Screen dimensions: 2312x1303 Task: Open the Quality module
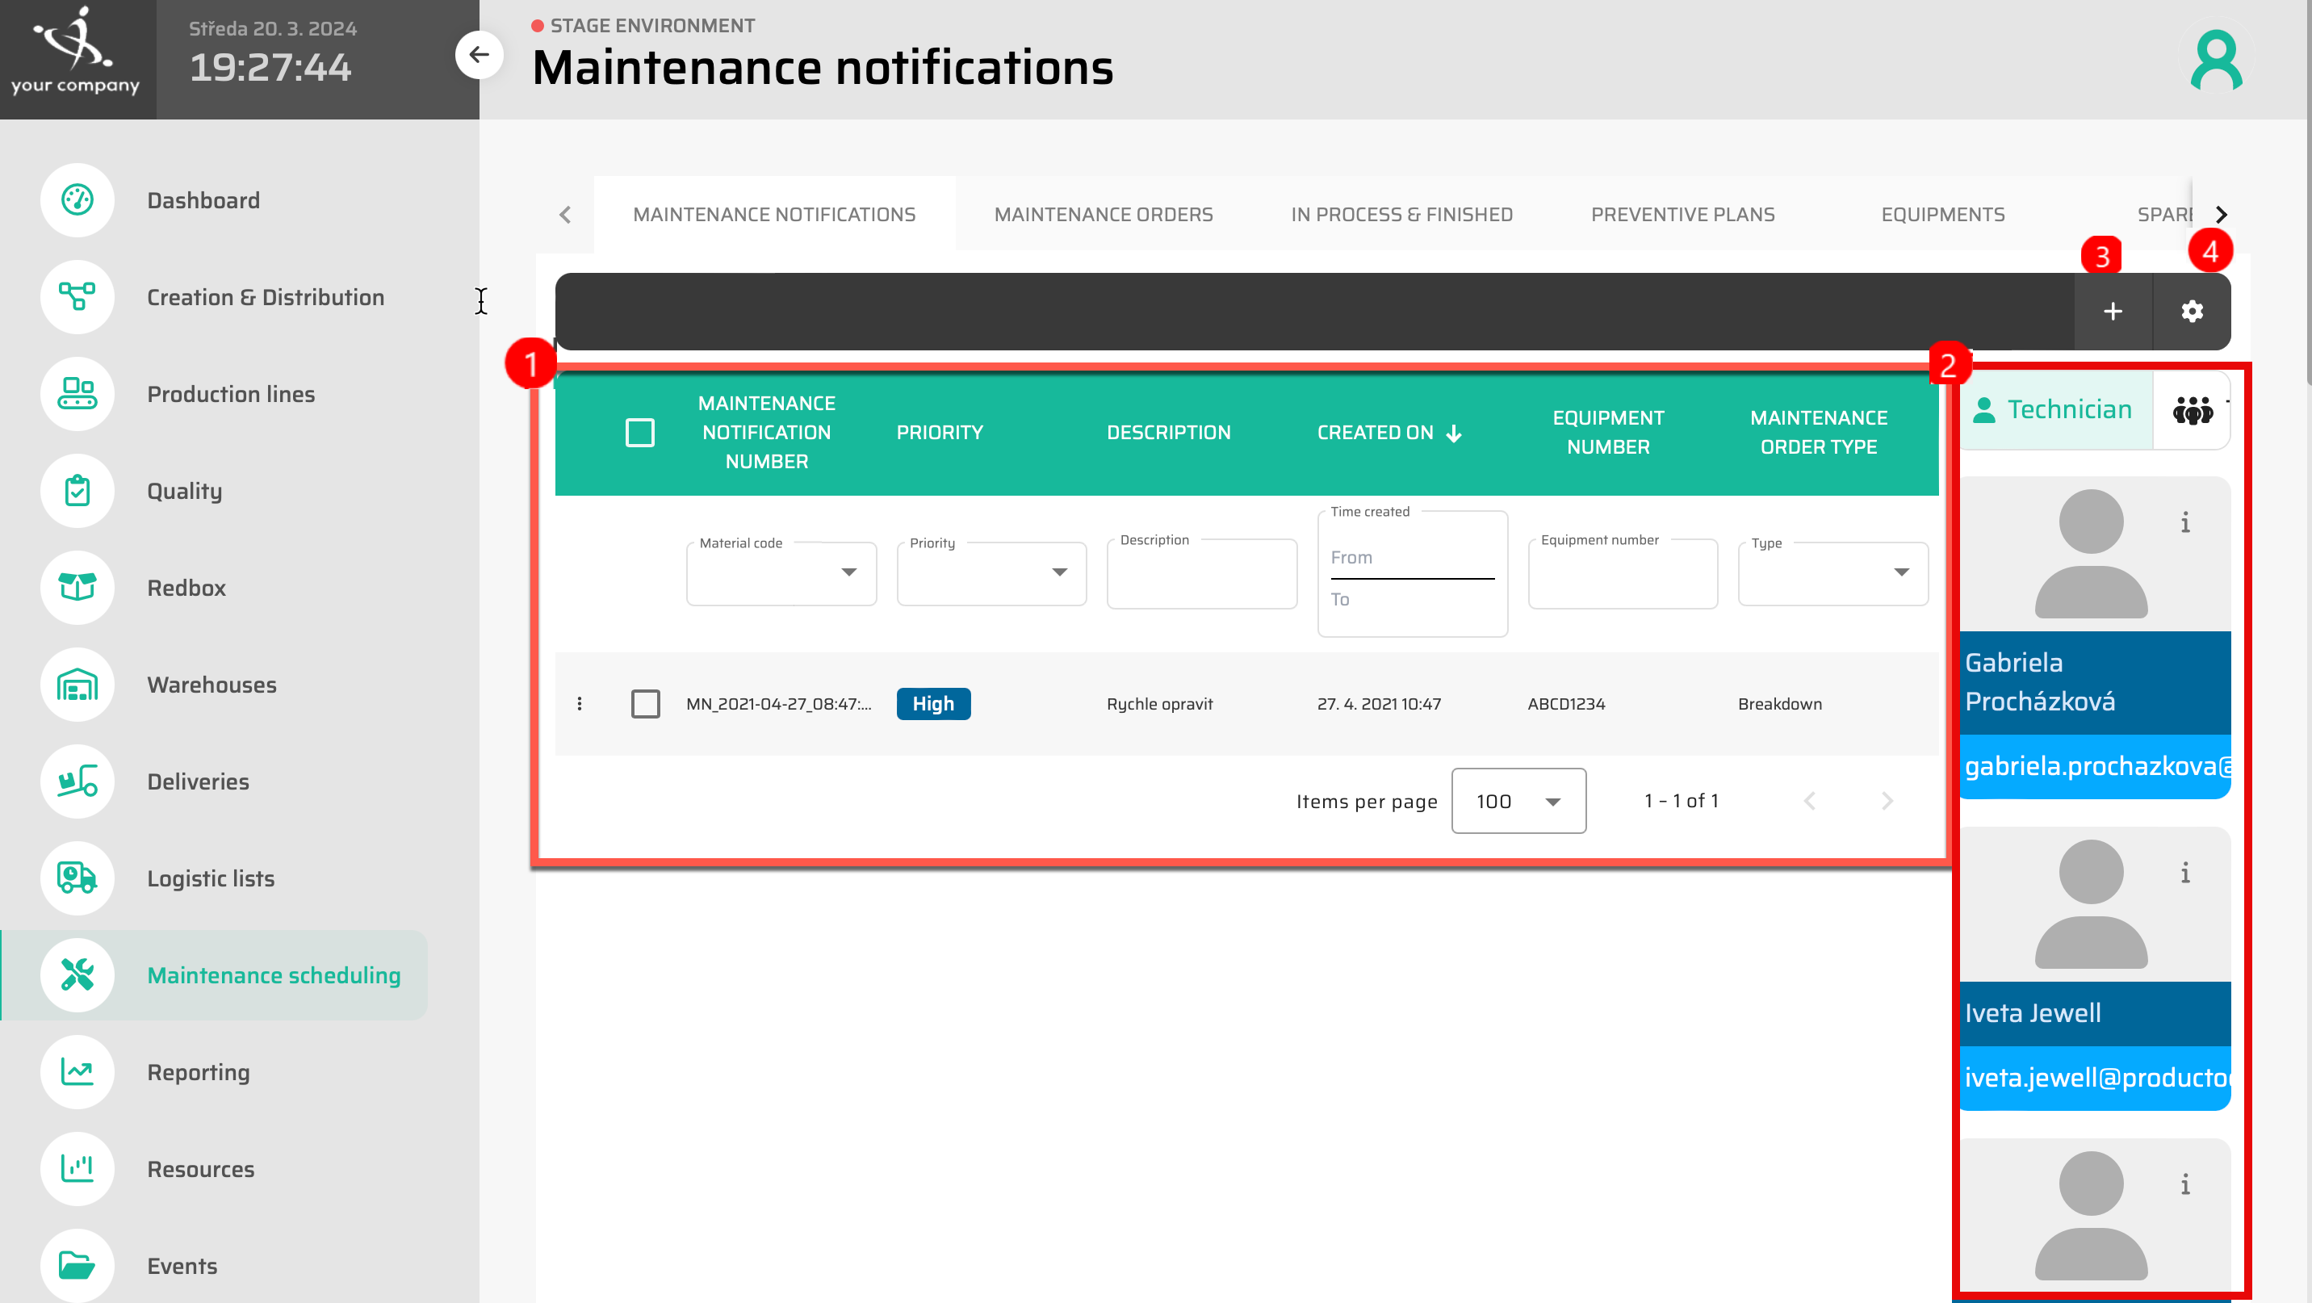point(77,491)
